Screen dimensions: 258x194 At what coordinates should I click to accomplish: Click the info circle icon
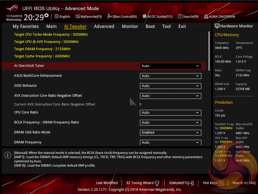tap(7, 155)
